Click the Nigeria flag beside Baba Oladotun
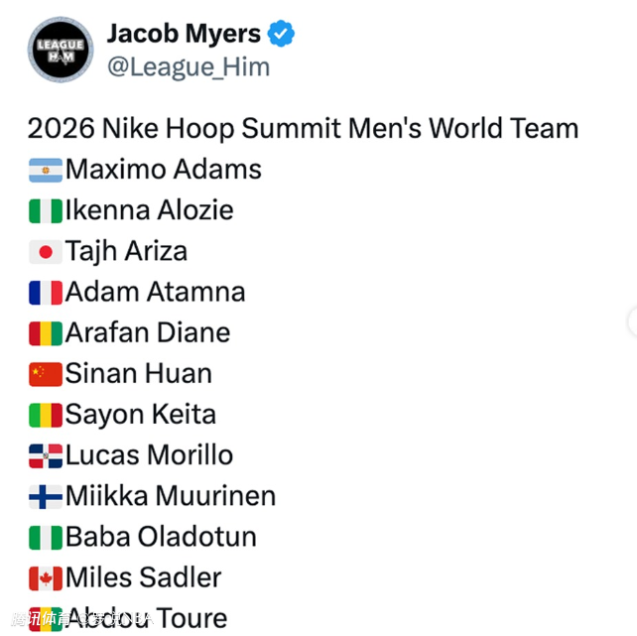 (46, 537)
